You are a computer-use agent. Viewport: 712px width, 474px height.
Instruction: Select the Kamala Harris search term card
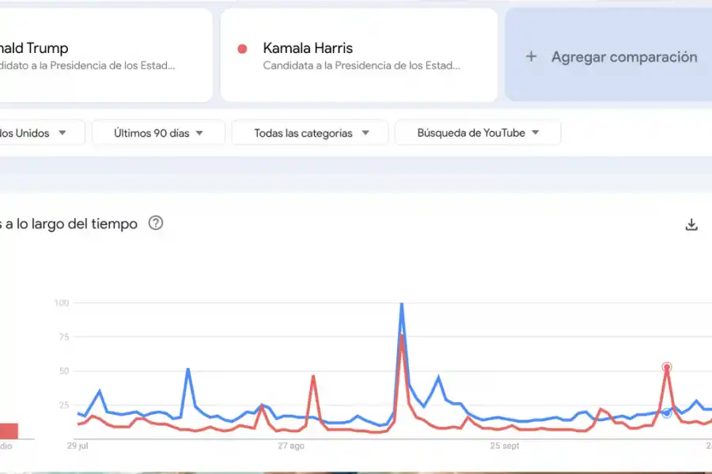[358, 55]
